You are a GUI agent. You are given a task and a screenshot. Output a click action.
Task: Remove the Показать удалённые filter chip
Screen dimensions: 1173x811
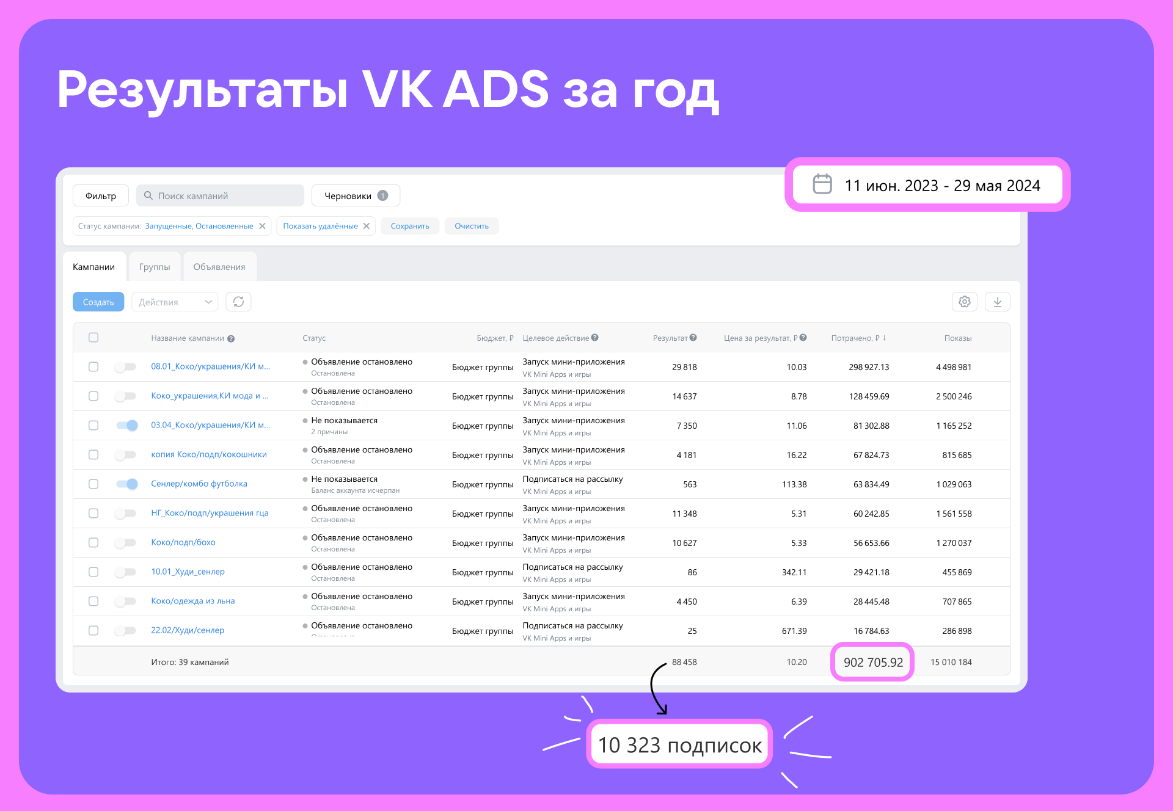click(x=367, y=226)
